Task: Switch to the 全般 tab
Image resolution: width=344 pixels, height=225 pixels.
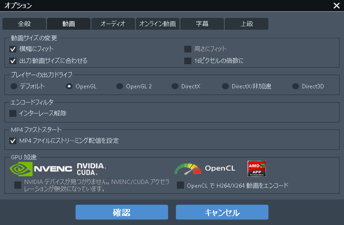Action: (24, 24)
